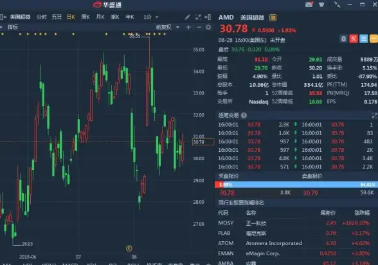Open ATOM Atomera Incorporated row
This screenshot has width=378, height=265.
pyautogui.click(x=296, y=243)
